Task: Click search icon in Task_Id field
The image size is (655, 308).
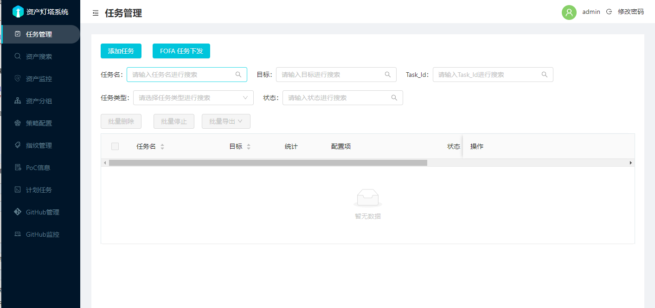Action: pyautogui.click(x=545, y=75)
